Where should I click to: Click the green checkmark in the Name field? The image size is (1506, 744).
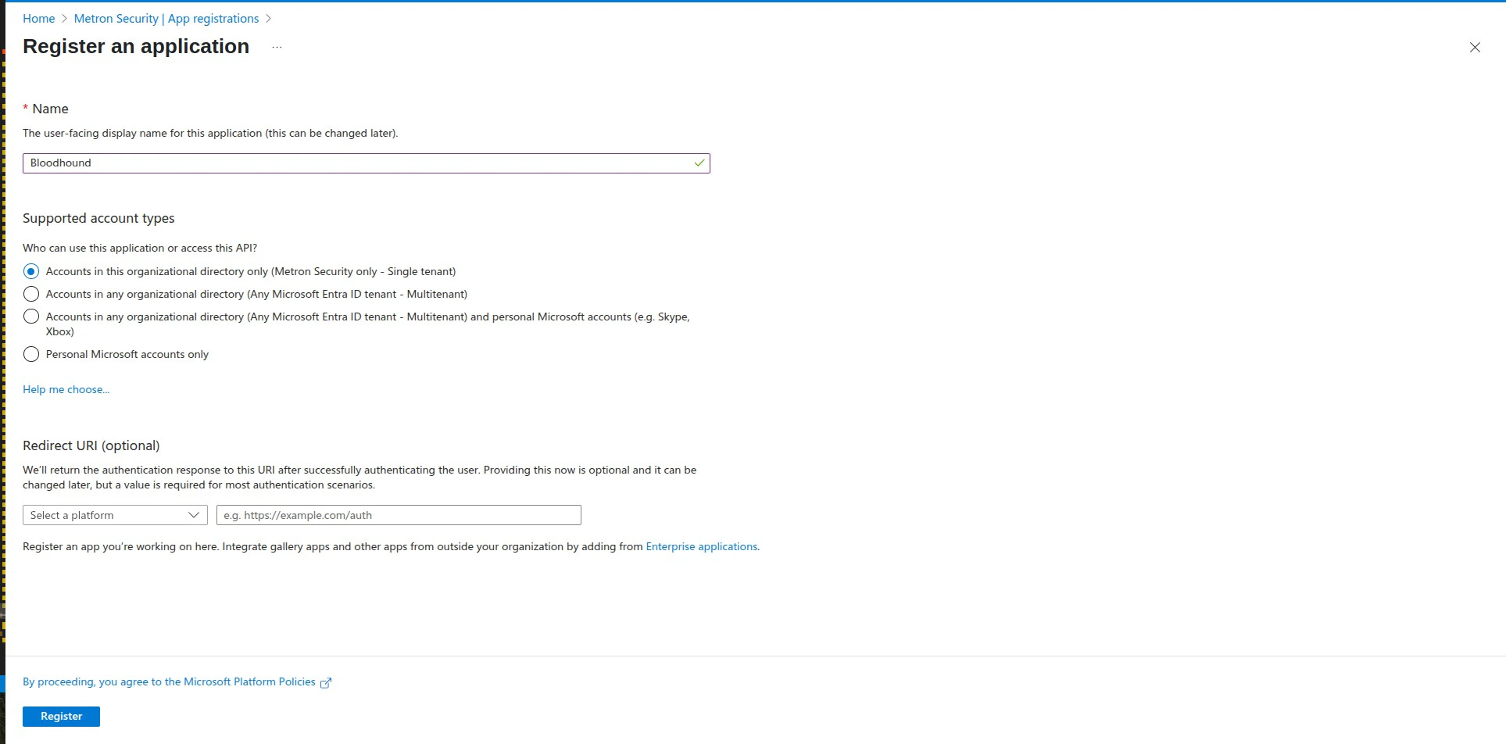pos(698,163)
